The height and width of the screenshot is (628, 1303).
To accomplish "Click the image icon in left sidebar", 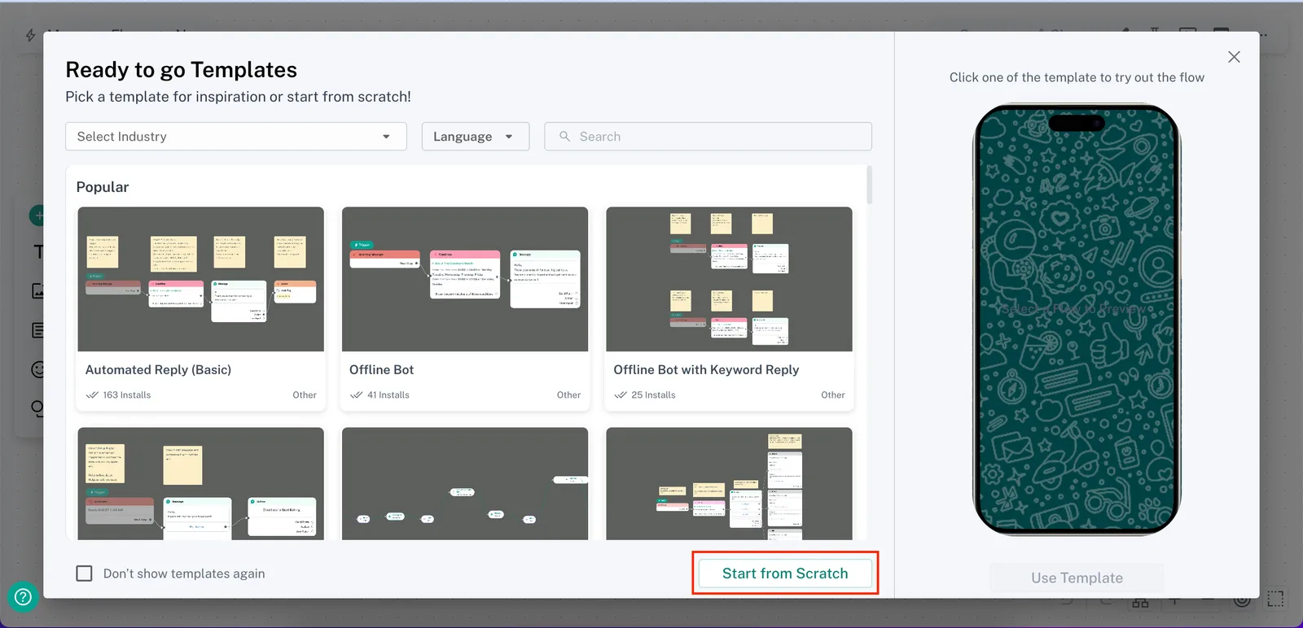I will coord(37,290).
